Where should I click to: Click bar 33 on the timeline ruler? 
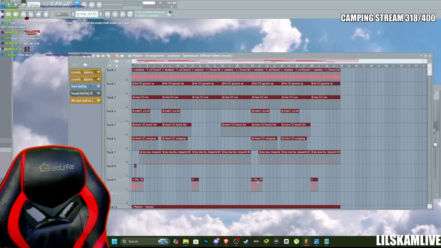(252, 66)
